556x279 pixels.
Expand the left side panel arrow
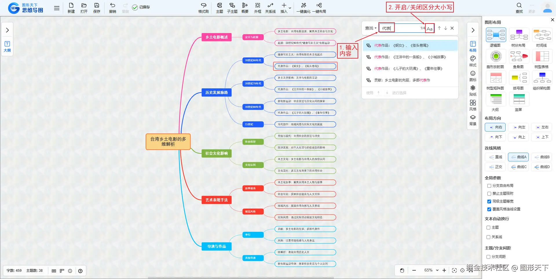7,30
